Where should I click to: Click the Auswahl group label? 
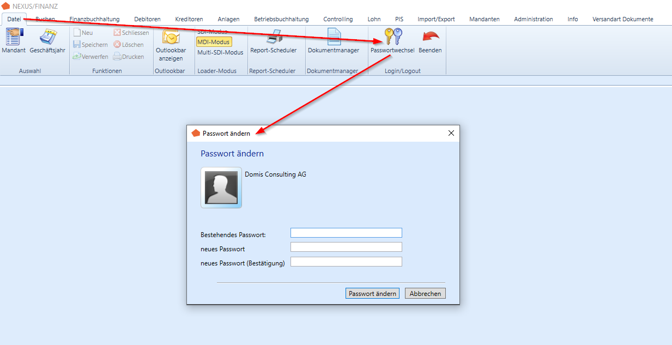tap(30, 71)
